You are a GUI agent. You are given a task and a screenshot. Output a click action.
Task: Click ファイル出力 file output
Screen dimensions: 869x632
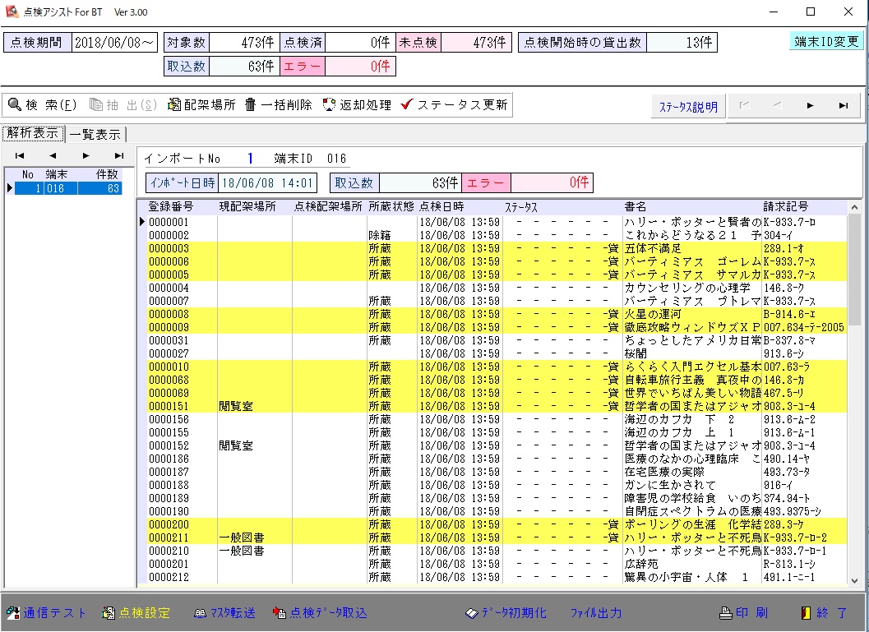[596, 612]
